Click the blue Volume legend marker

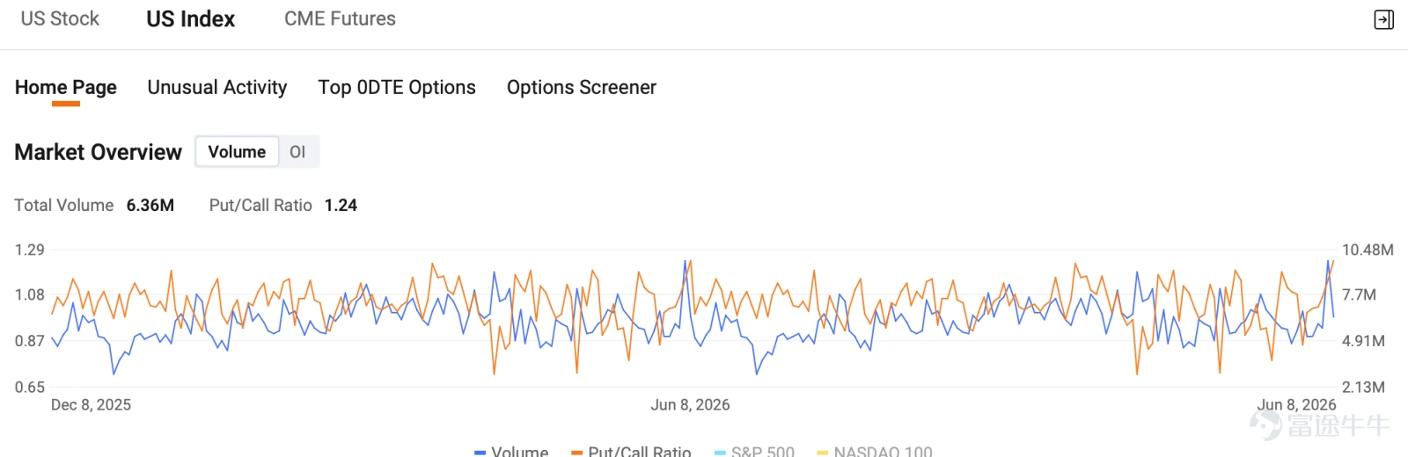[x=480, y=452]
